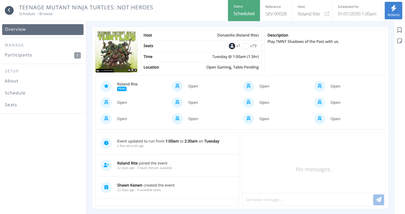Send a chat message with the paper-plane icon
405x214 pixels.
(378, 200)
